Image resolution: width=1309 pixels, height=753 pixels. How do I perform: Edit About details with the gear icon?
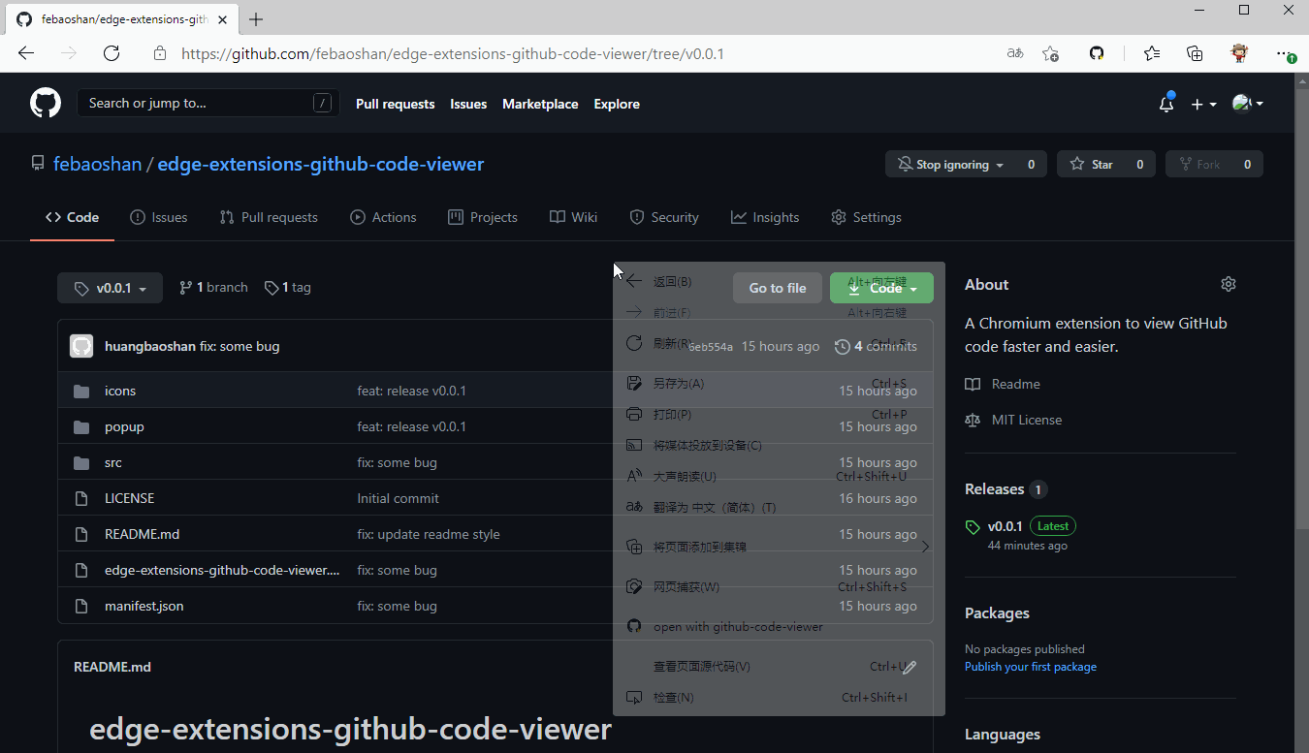tap(1229, 284)
